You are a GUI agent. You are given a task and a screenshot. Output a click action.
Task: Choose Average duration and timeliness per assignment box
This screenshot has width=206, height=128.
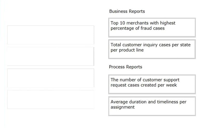[x=152, y=106]
